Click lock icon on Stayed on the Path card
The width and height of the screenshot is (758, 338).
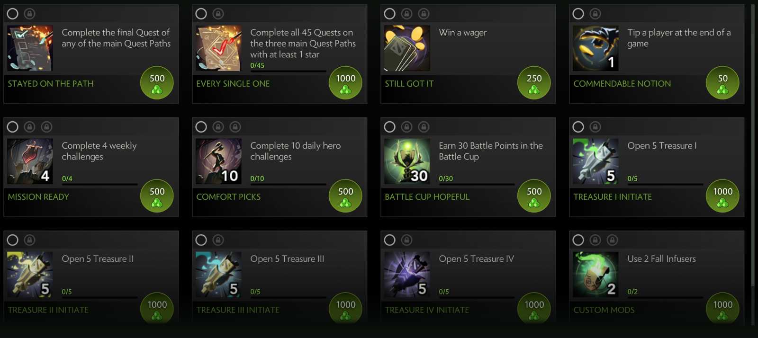[29, 14]
